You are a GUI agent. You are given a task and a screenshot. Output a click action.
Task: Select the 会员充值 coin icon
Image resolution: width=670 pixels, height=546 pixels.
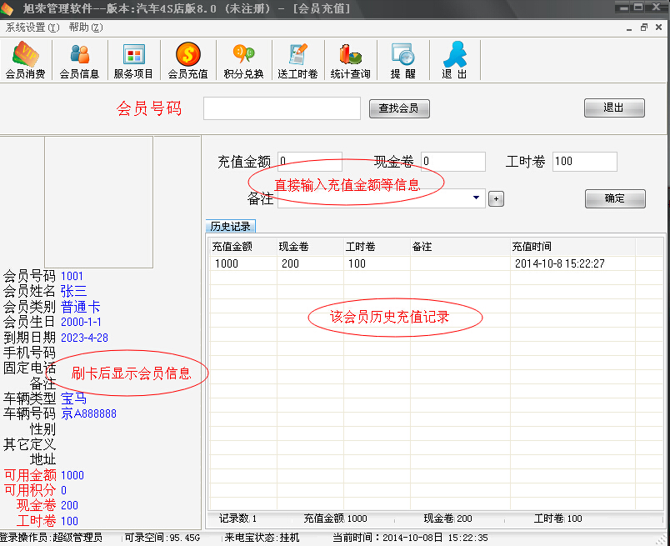(188, 60)
